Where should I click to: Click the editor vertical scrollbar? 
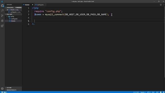[x=164, y=42]
